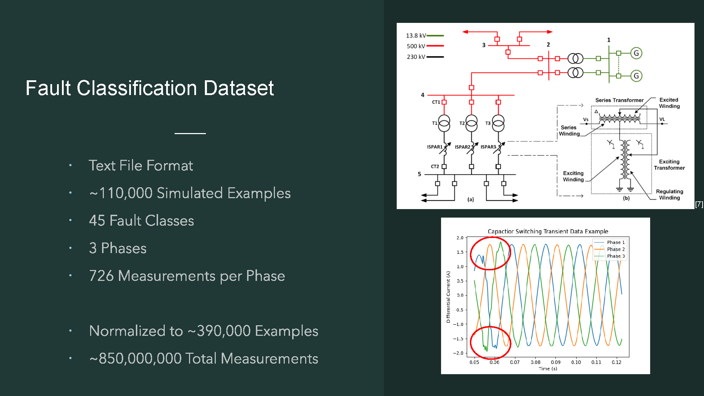
Task: Click the upper generator G symbol
Action: coord(636,53)
